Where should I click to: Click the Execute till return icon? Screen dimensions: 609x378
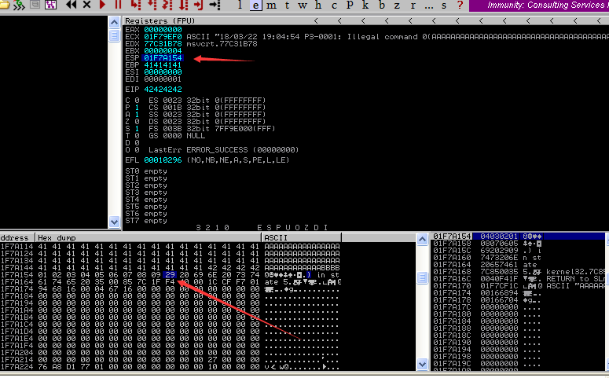point(199,5)
